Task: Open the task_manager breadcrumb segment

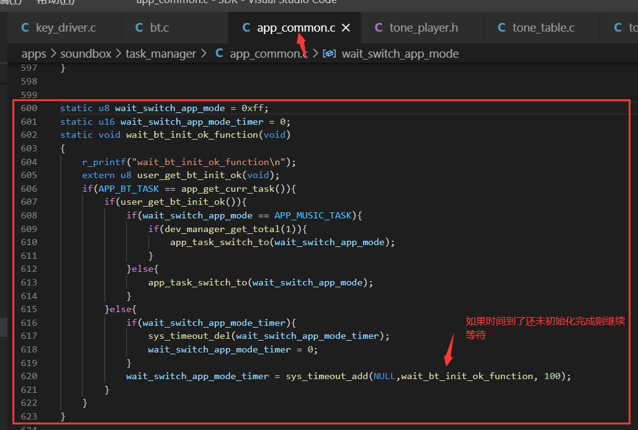Action: coord(161,54)
